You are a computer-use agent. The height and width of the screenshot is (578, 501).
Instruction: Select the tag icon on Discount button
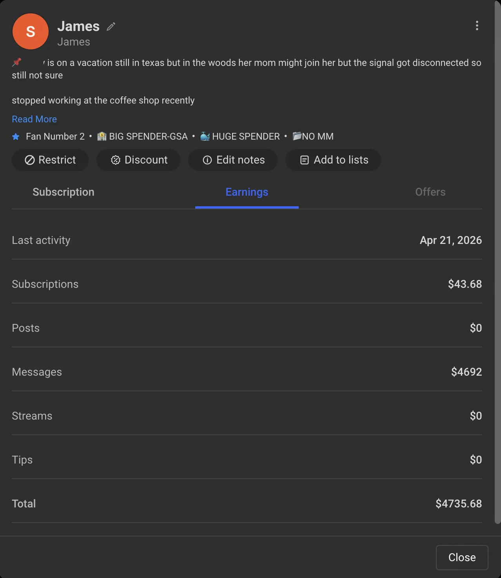pos(115,160)
